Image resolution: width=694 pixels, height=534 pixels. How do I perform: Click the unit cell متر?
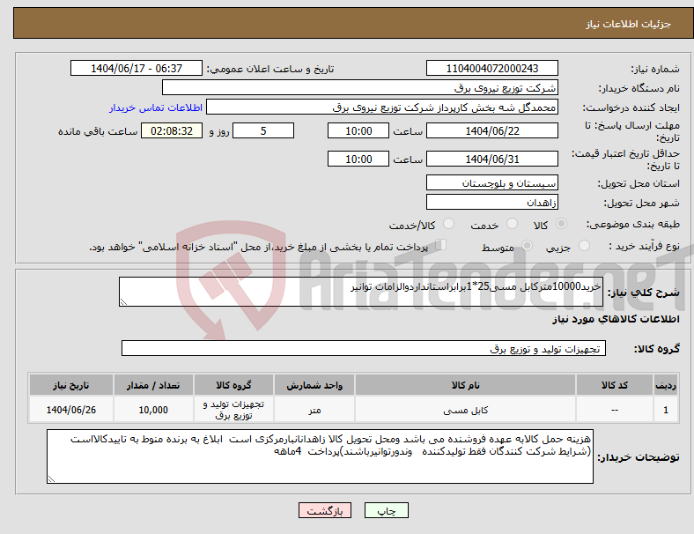(x=314, y=410)
